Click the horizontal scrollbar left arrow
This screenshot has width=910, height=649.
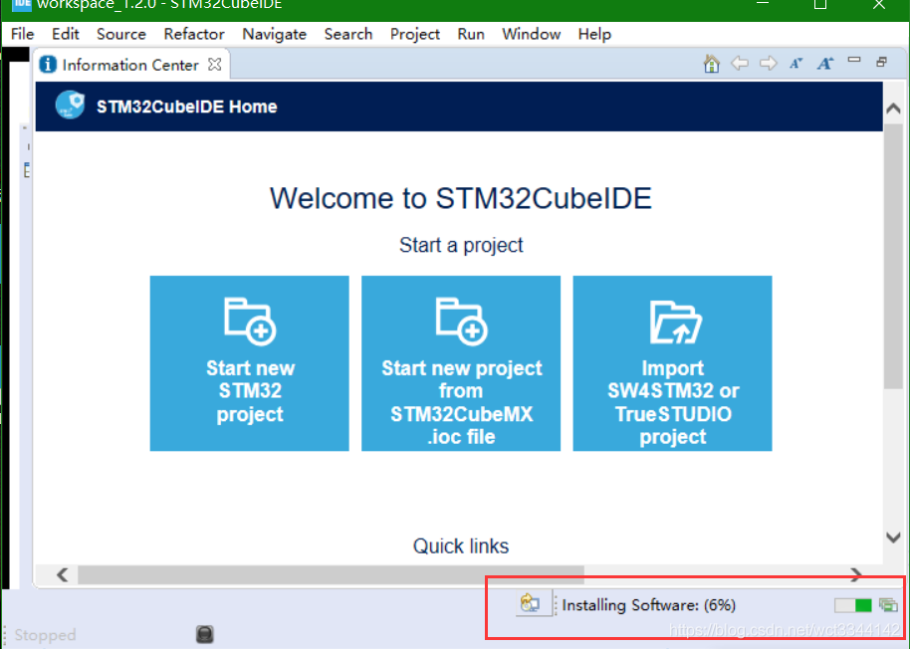(62, 574)
